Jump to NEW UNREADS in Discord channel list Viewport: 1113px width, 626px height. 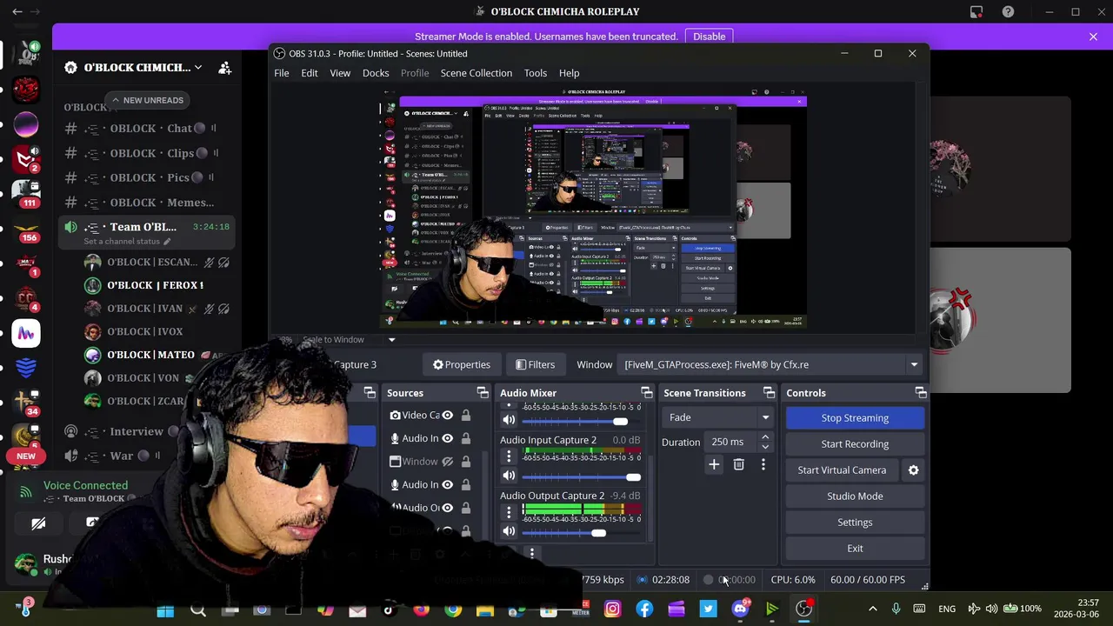pos(146,100)
